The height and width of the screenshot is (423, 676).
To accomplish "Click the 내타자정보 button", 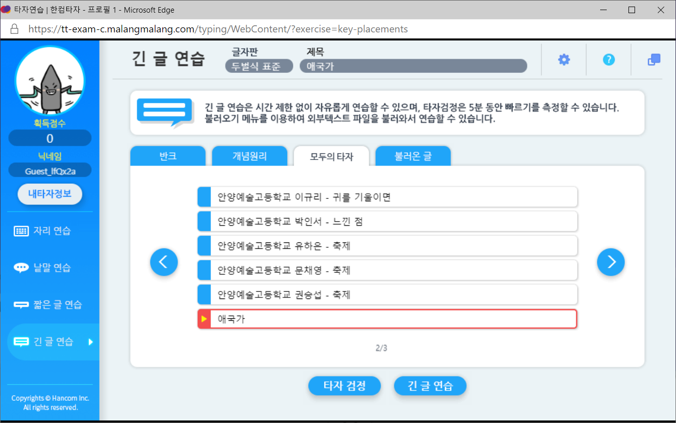I will pyautogui.click(x=50, y=194).
